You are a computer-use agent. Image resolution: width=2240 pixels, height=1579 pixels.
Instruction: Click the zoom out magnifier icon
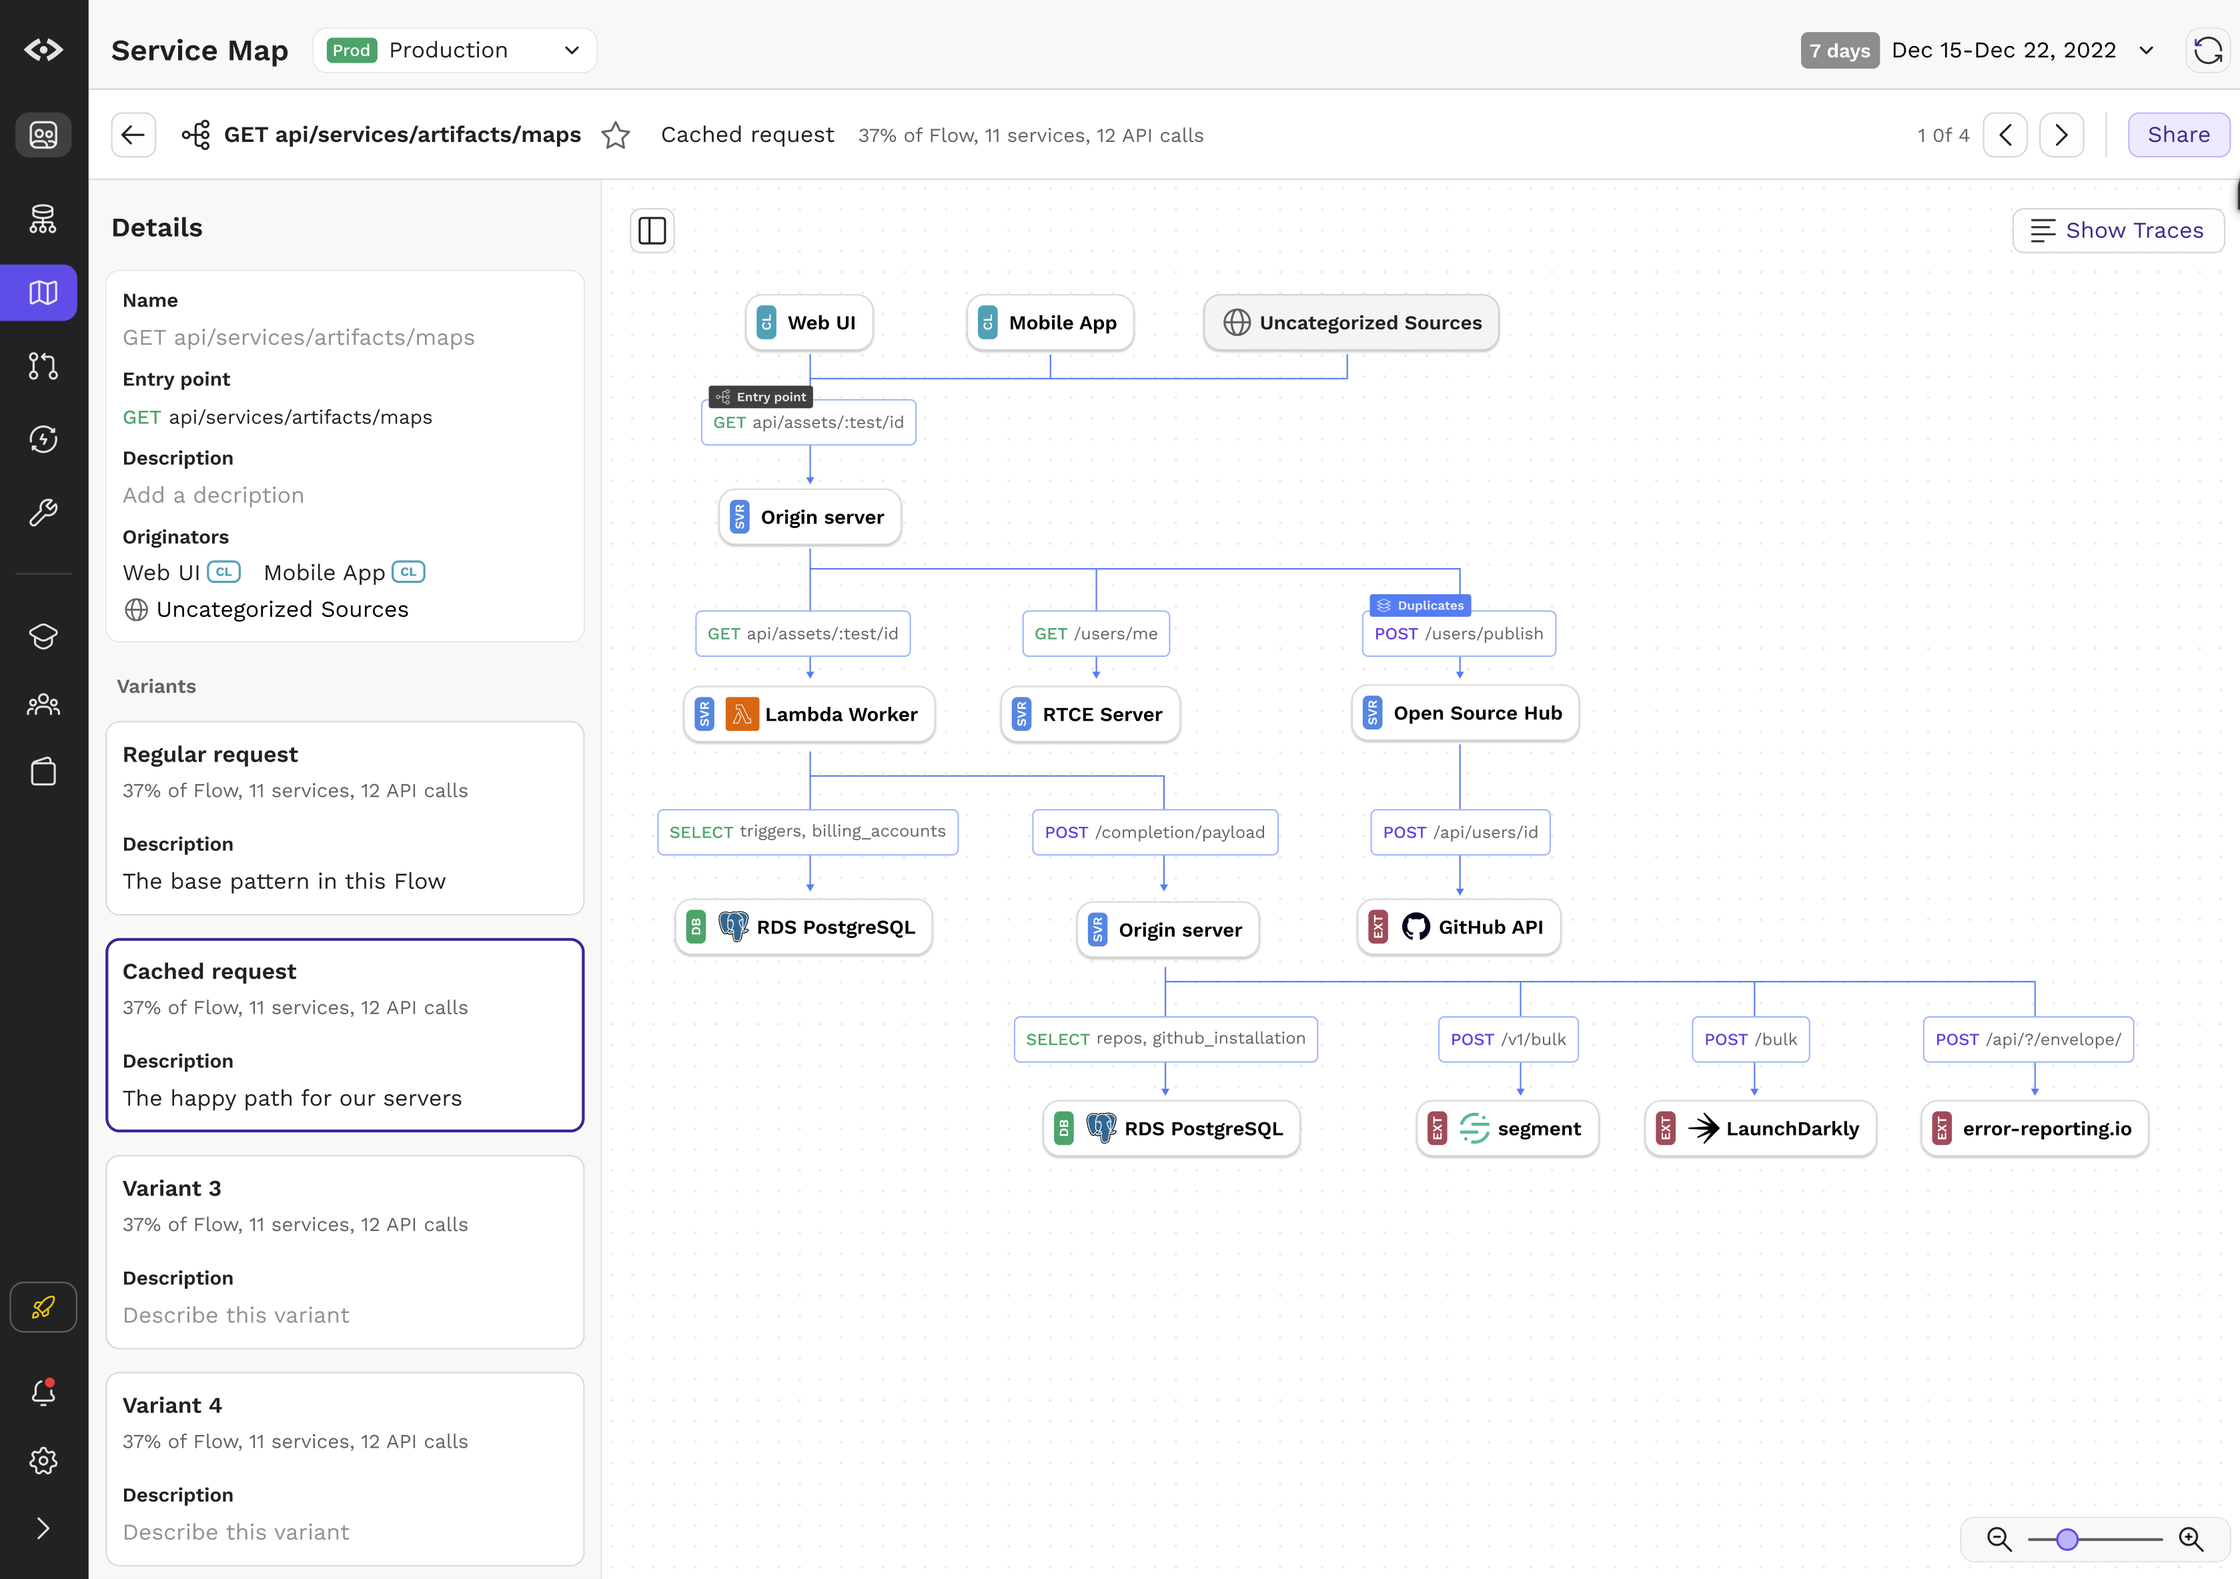1999,1539
